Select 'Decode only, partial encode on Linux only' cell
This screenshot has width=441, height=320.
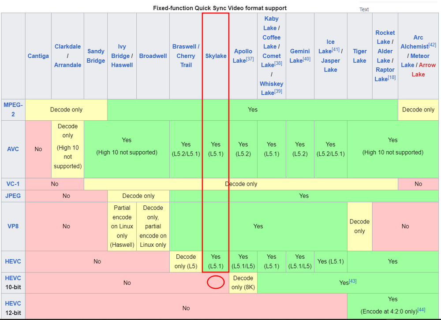[153, 226]
